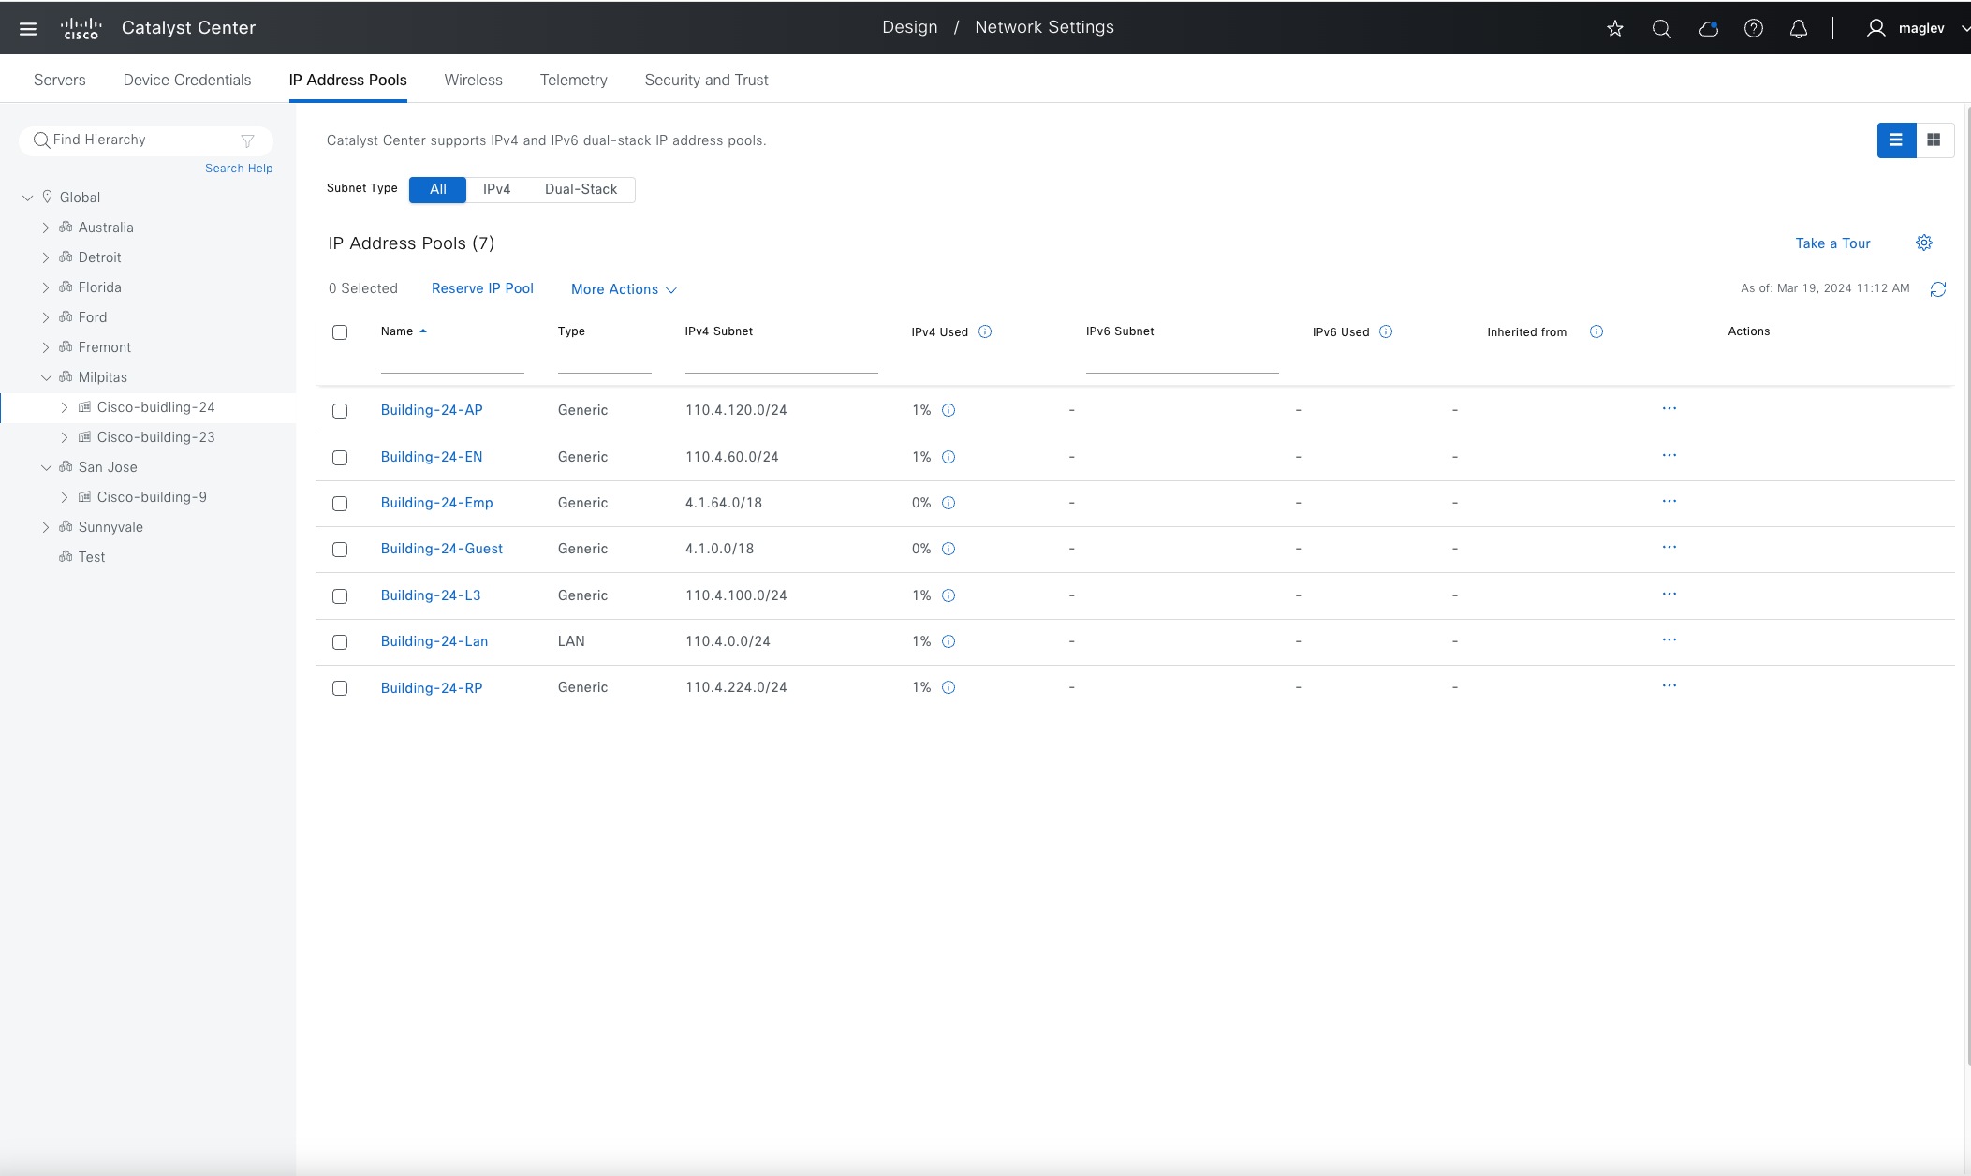Open the Building-24-Guest pool link
Viewport: 1971px width, 1176px height.
click(442, 549)
